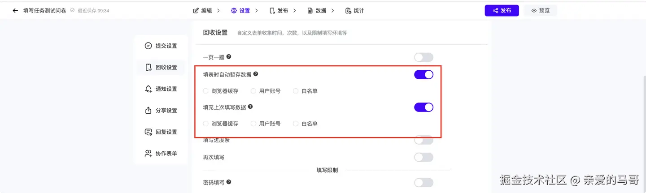This screenshot has height=193, width=646.
Task: Click help icon beside 填表时自动暂存数据
Action: (x=256, y=74)
